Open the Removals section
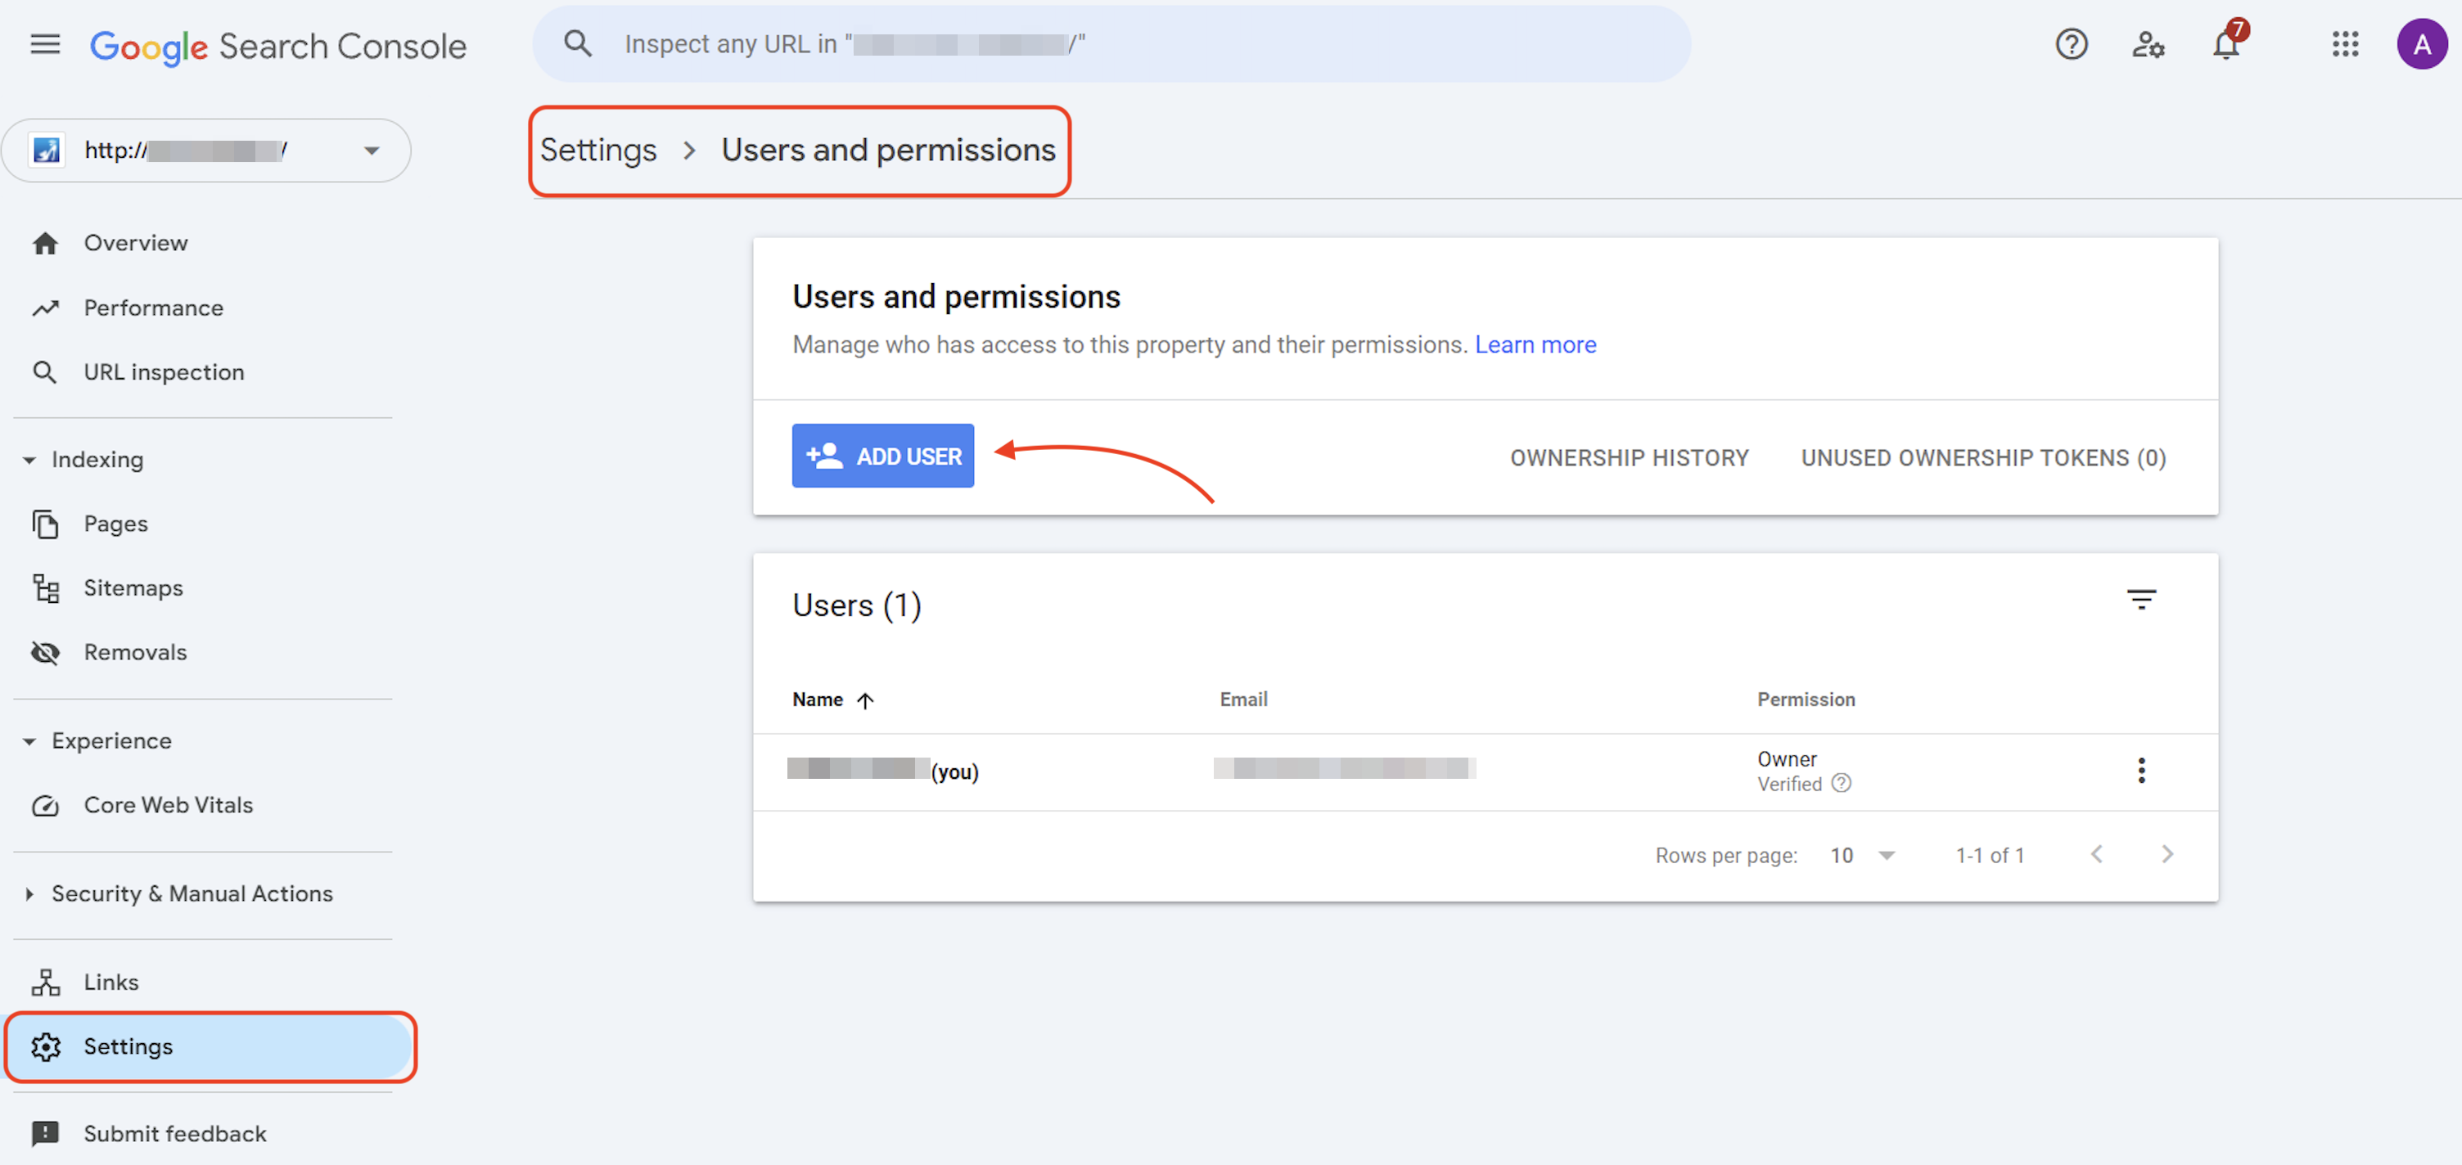This screenshot has width=2462, height=1165. click(135, 652)
